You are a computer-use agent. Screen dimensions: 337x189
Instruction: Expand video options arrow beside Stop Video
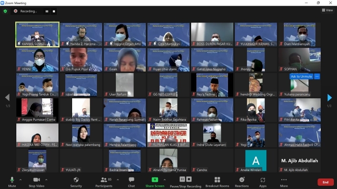click(x=46, y=180)
